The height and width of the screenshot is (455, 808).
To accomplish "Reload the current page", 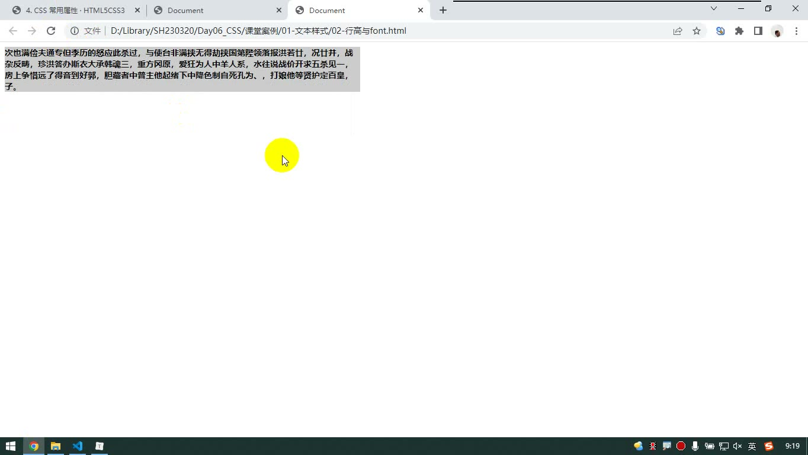I will pos(51,31).
